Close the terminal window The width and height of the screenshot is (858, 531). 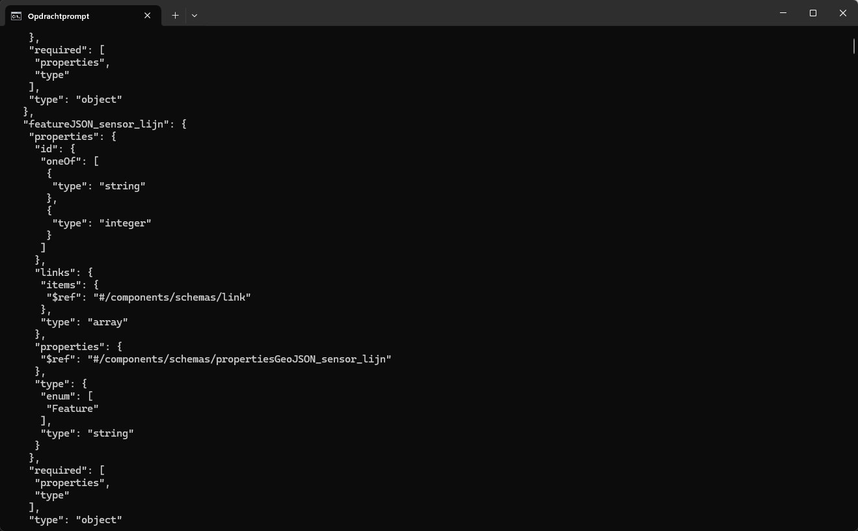pos(843,13)
